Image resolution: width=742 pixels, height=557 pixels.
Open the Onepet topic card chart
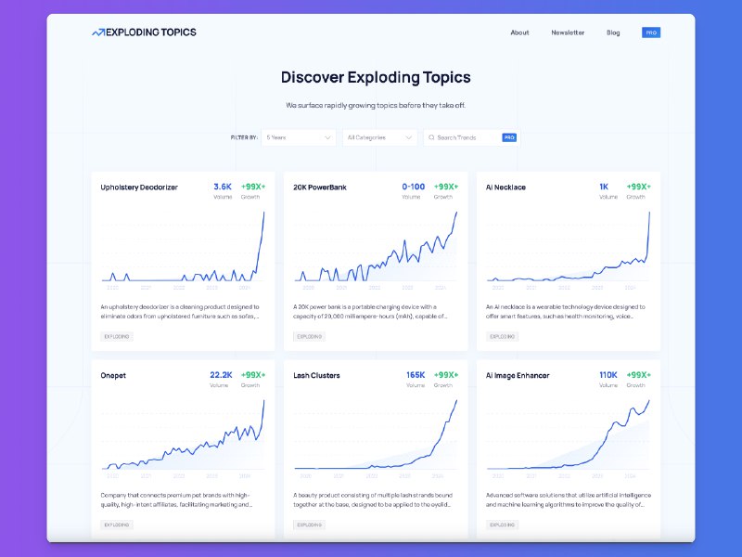(183, 434)
